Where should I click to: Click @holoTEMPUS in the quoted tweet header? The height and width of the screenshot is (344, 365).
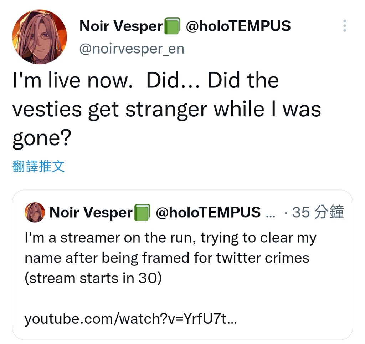[x=208, y=213]
